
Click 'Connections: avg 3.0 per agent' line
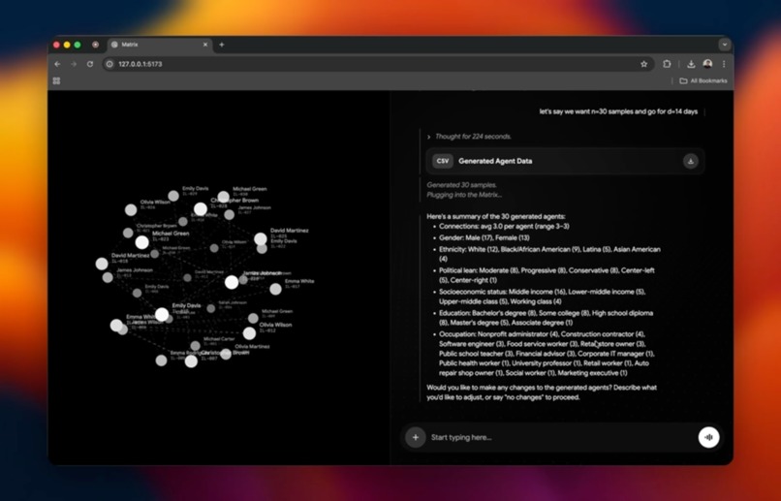point(504,226)
